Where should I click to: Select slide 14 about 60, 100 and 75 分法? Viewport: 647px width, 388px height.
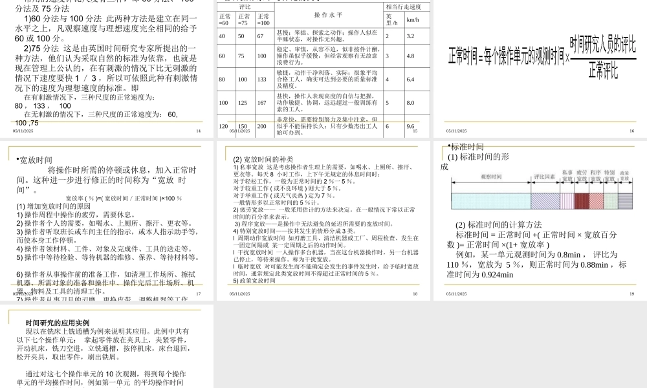pos(107,69)
